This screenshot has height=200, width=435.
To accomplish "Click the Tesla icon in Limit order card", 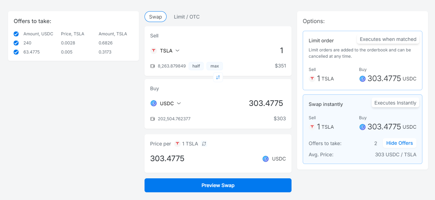I will (312, 79).
